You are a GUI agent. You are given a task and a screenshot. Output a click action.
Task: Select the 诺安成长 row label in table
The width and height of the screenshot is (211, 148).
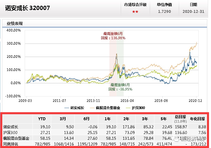click(x=11, y=127)
